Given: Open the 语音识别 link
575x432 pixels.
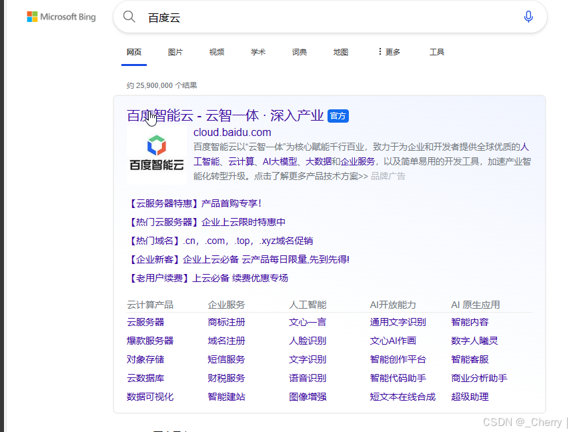Looking at the screenshot, I should click(x=308, y=378).
